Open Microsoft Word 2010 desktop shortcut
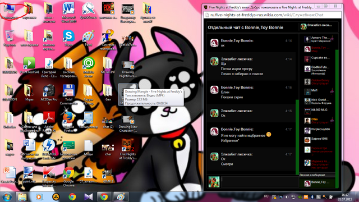This screenshot has width=359, height=202. coord(68,12)
